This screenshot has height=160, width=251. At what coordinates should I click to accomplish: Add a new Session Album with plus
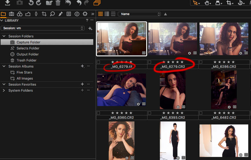[x=82, y=66]
